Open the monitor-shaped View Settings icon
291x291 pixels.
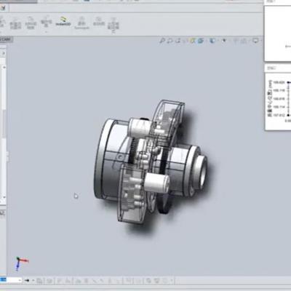pyautogui.click(x=255, y=41)
